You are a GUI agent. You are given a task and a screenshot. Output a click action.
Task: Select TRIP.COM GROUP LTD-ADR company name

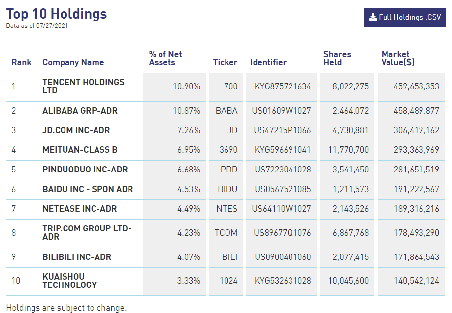point(87,232)
